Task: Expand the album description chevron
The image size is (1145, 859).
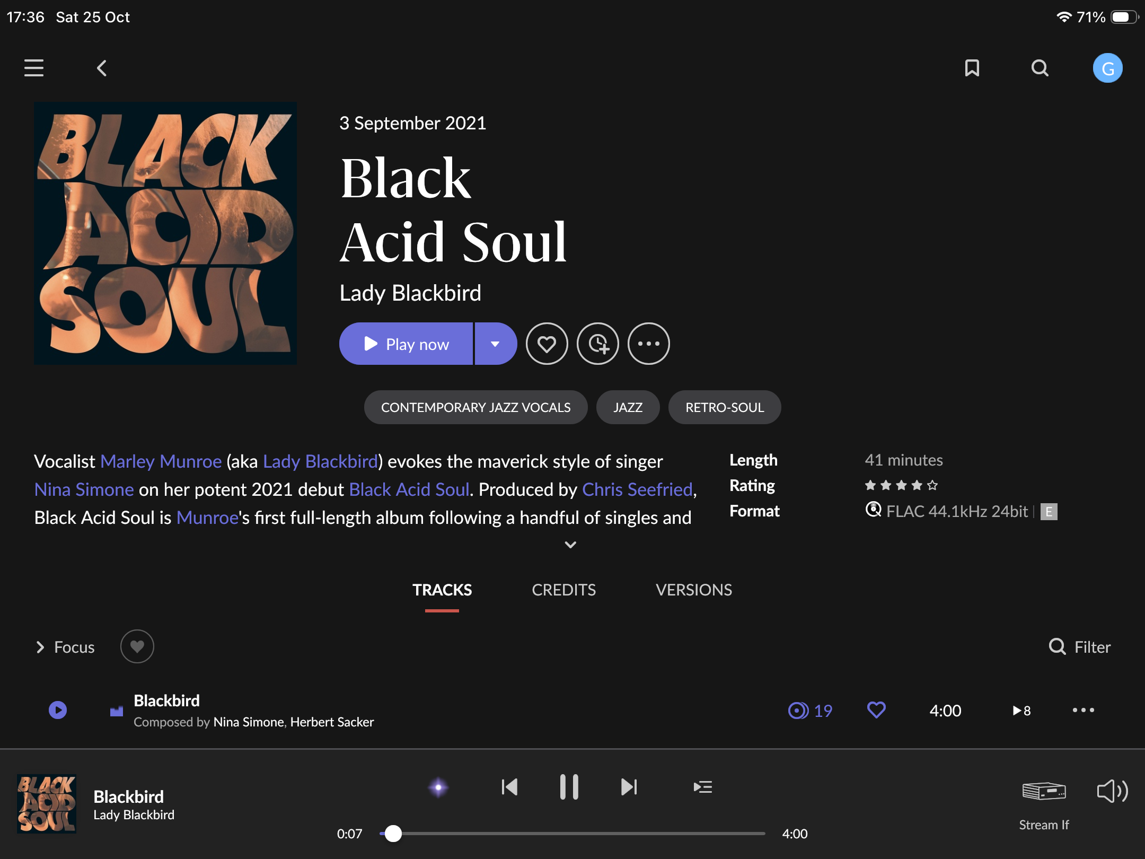Action: (x=570, y=545)
